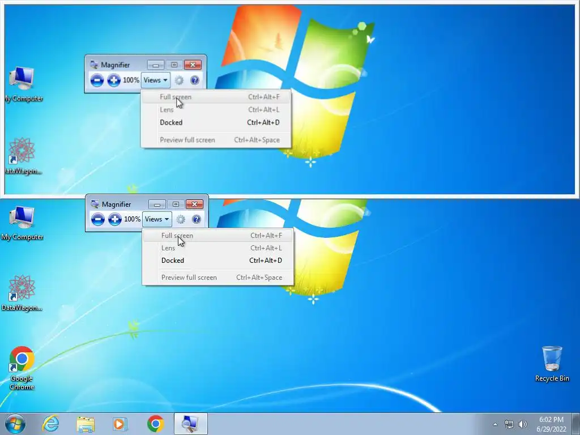Show hidden tray icons arrow
The height and width of the screenshot is (435, 580).
point(495,424)
